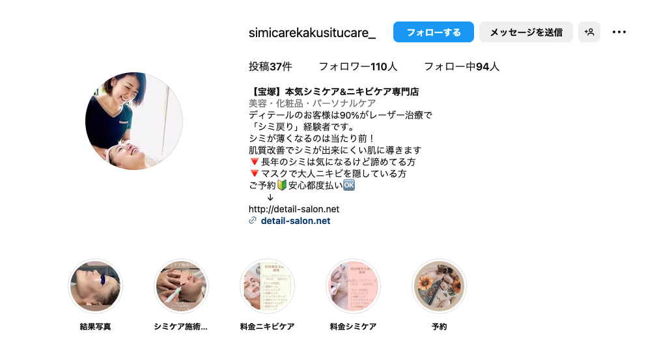Image resolution: width=672 pixels, height=351 pixels.
Task: Click the circular profile picture
Action: (x=134, y=121)
